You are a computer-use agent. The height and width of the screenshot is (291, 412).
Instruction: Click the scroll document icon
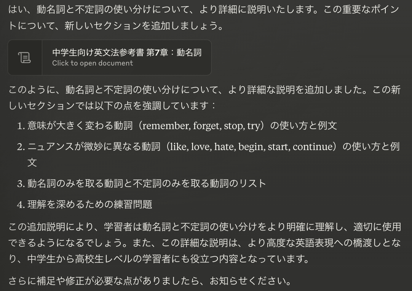[x=25, y=58]
